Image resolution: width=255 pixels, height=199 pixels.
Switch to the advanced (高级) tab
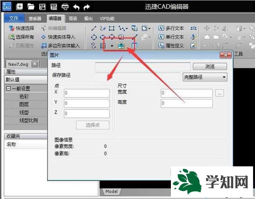pos(73,18)
